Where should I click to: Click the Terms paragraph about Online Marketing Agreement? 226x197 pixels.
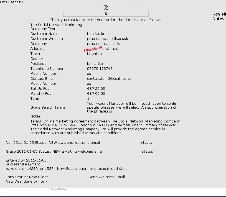pyautogui.click(x=105, y=127)
